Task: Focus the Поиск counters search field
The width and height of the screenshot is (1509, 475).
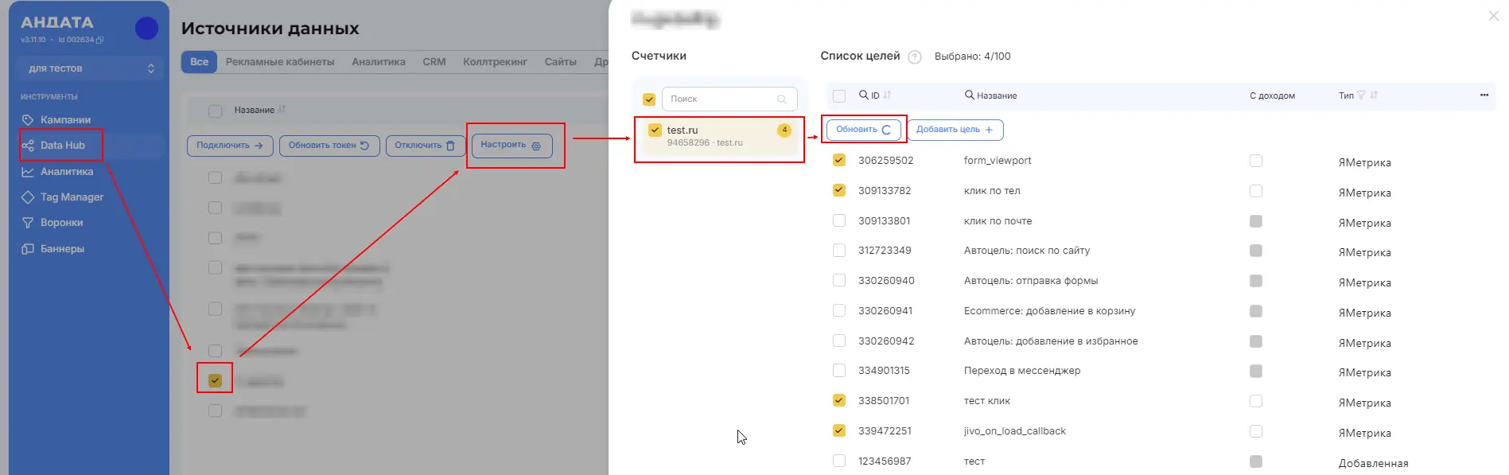Action: [729, 99]
